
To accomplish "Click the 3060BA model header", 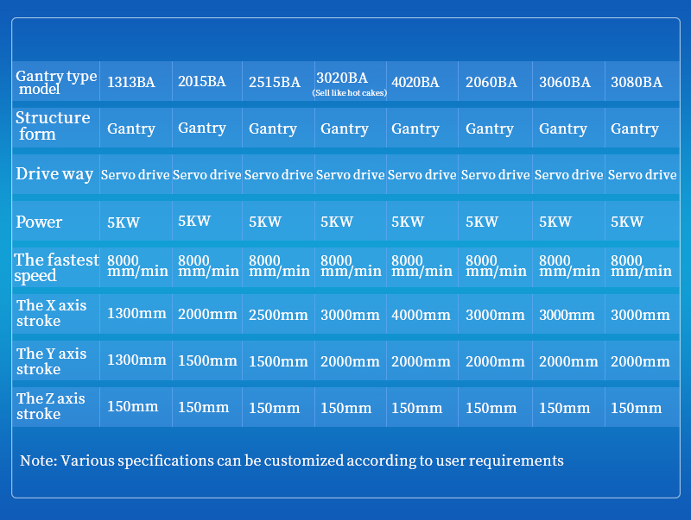I will pyautogui.click(x=565, y=82).
